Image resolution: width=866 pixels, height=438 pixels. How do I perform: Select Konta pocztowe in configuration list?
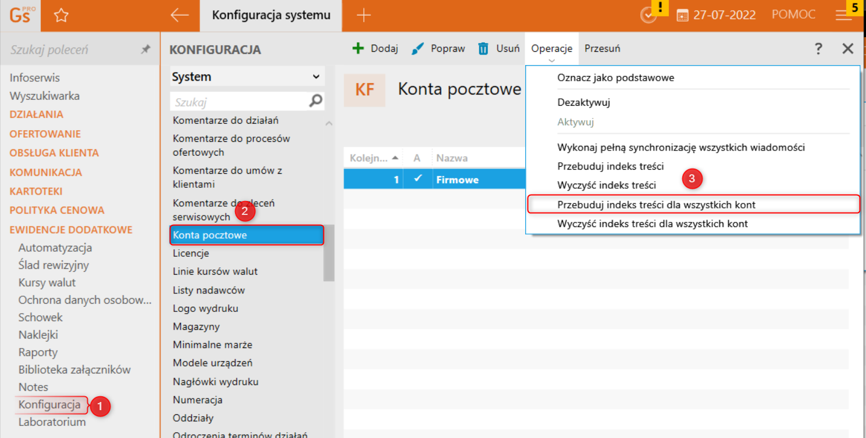pos(247,235)
